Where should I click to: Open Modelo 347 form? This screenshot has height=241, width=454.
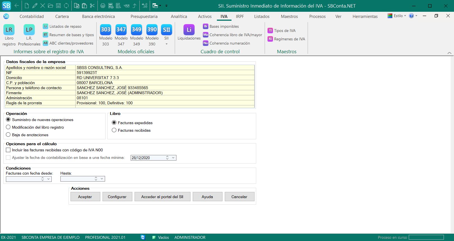(x=121, y=30)
